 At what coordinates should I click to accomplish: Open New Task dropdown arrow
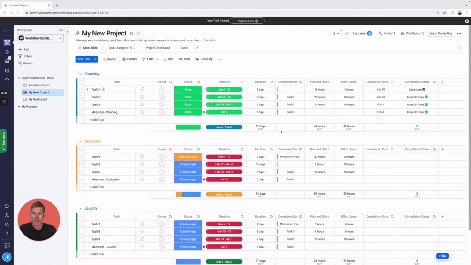click(95, 59)
